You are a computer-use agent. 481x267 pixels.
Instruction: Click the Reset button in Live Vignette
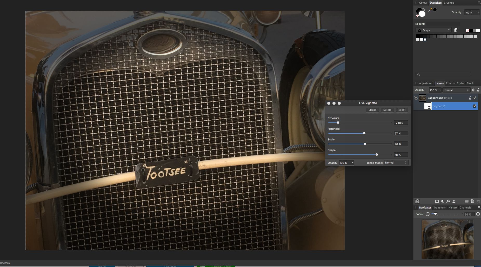(402, 110)
